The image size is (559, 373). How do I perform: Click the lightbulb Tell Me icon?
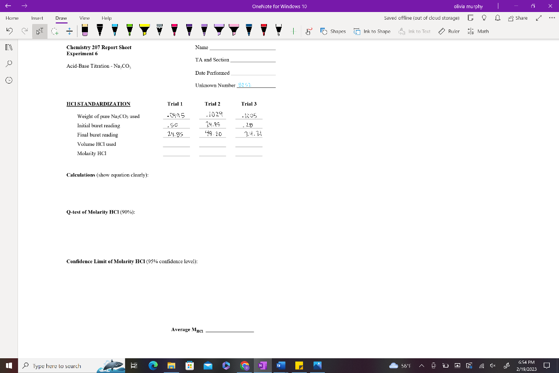point(484,18)
